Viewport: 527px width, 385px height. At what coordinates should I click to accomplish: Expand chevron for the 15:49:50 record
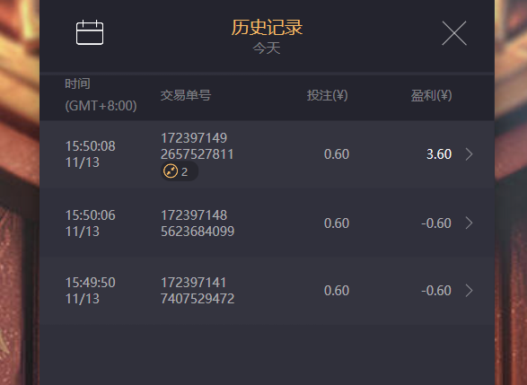click(470, 291)
